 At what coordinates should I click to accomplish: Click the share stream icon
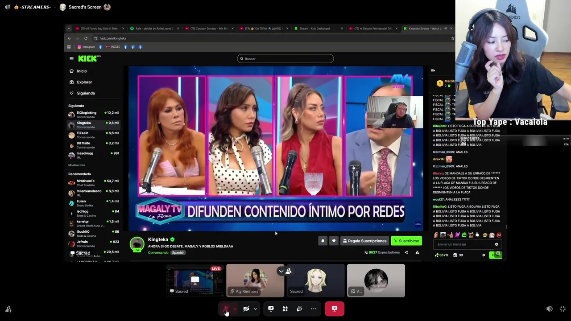point(406,252)
